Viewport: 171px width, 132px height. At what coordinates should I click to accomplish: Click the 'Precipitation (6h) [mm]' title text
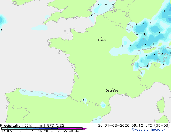click(22, 126)
